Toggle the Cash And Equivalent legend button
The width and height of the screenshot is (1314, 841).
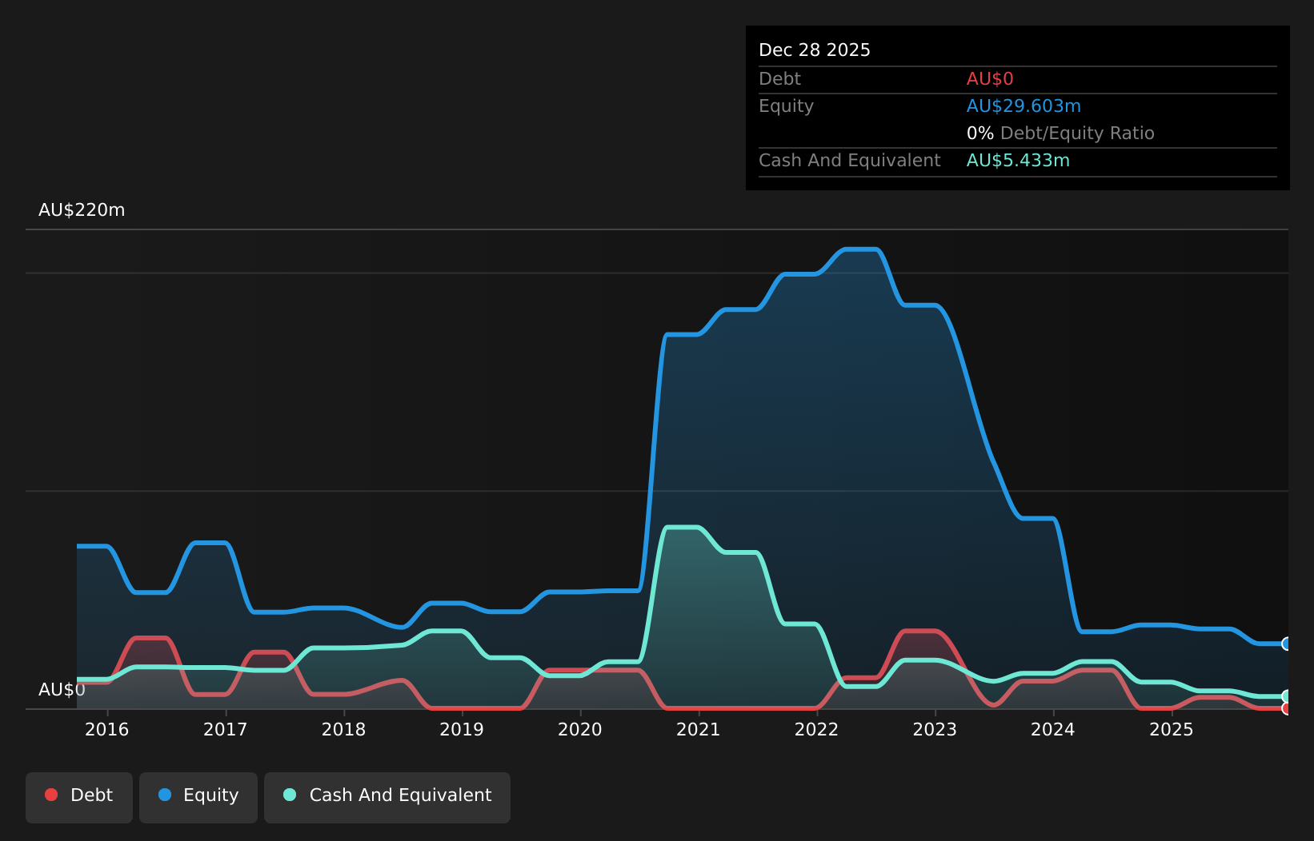tap(387, 797)
